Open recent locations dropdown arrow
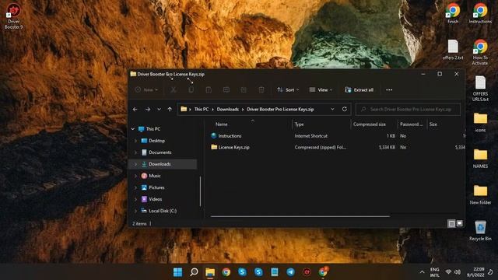The width and height of the screenshot is (498, 280). pos(159,109)
